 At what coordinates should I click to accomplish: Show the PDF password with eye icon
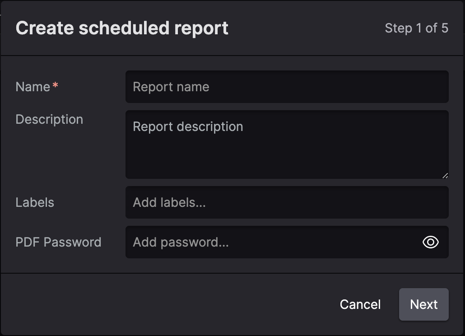coord(430,243)
